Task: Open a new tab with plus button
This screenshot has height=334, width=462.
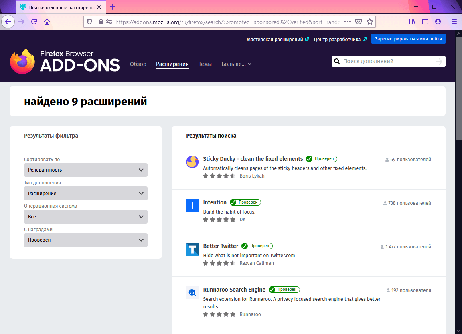Action: click(113, 7)
